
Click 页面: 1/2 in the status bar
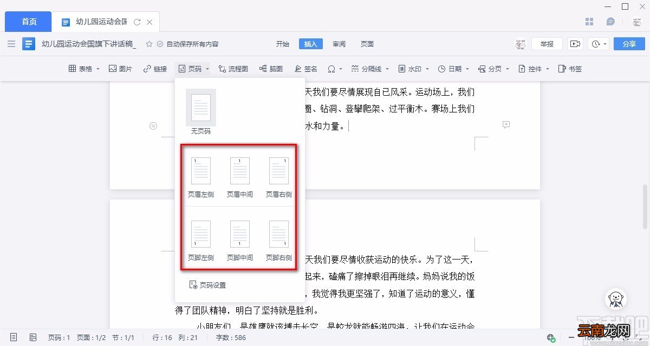92,337
